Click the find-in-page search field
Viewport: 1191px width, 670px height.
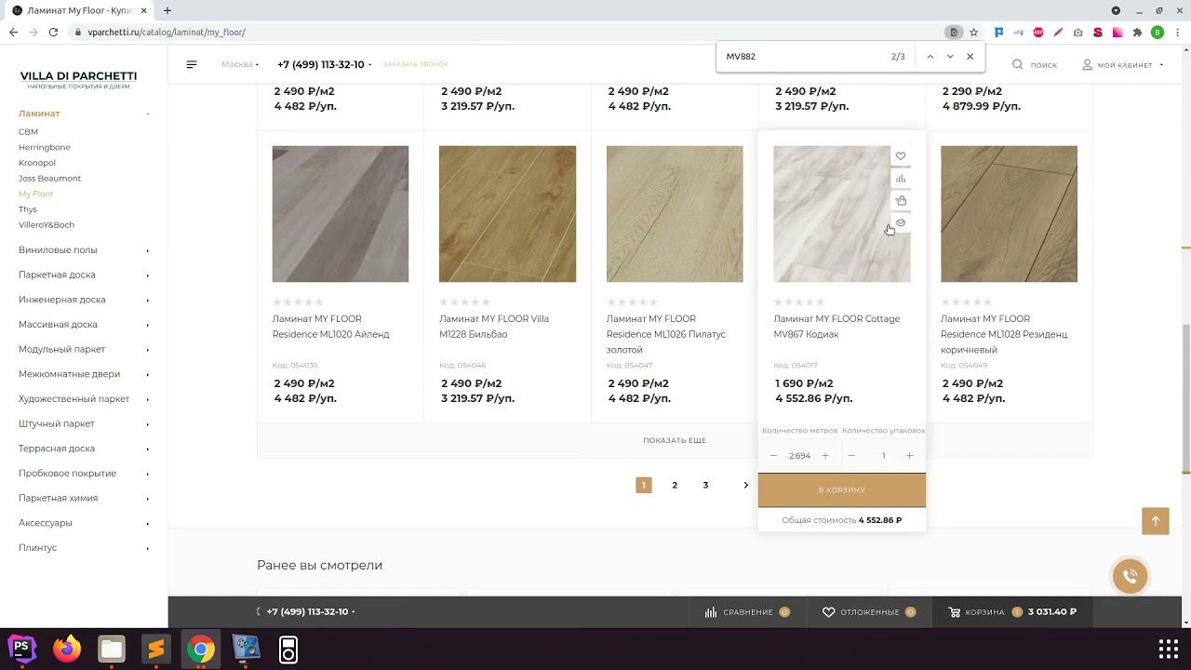coord(803,57)
